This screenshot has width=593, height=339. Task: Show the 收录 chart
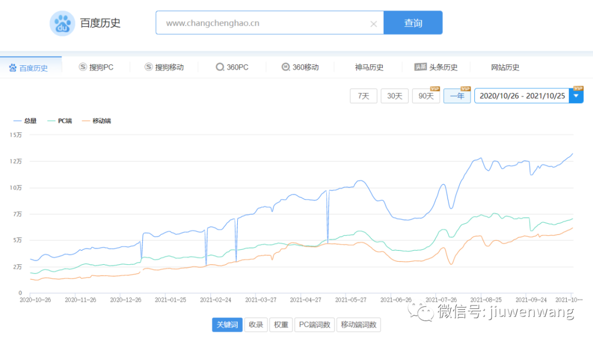[256, 325]
